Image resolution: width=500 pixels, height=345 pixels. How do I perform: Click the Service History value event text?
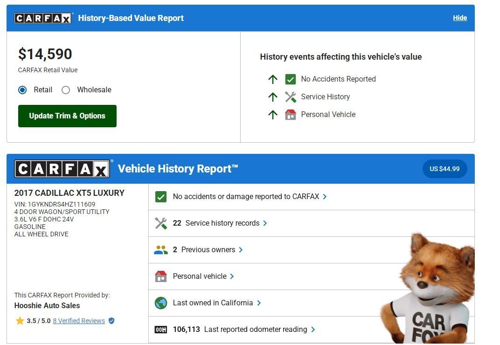(325, 97)
